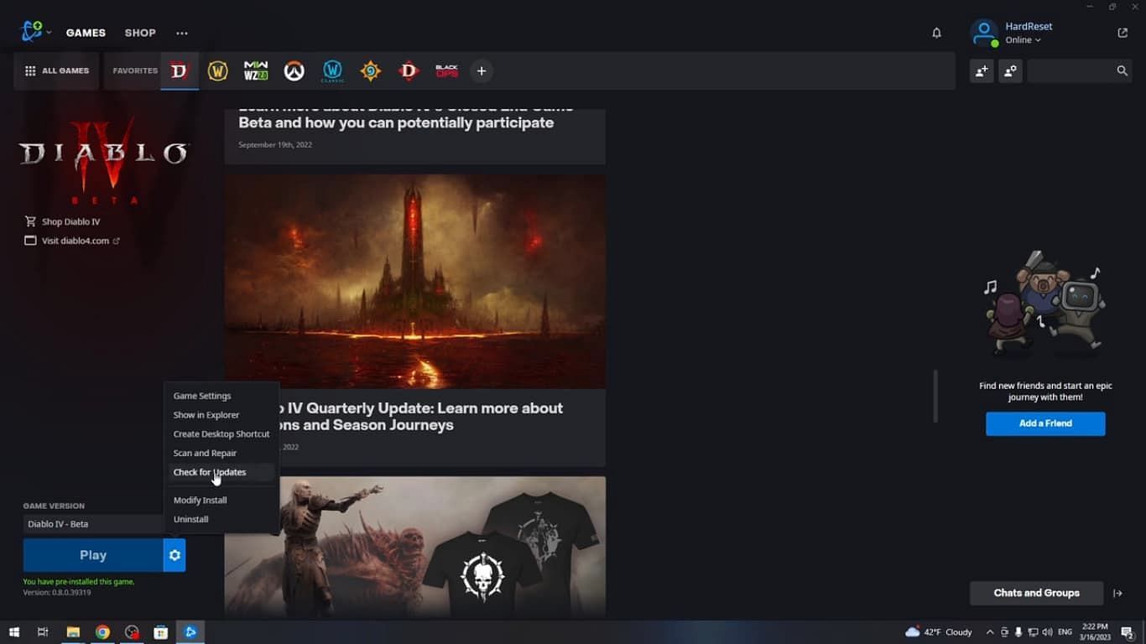Open the Windows notification center

click(1129, 632)
